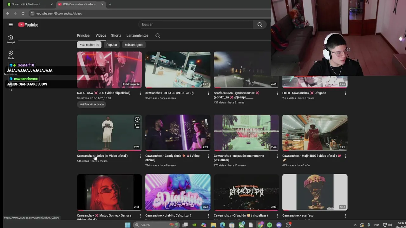Open the pink Diablito thumbnail

(178, 192)
